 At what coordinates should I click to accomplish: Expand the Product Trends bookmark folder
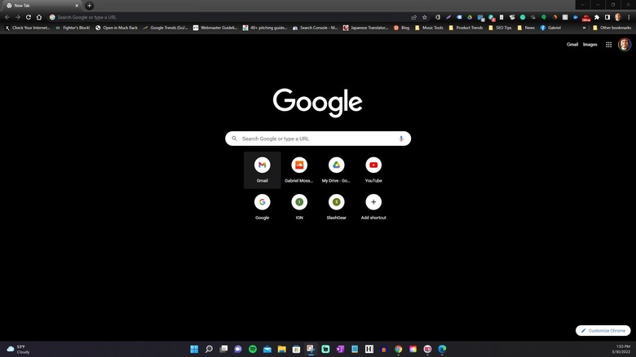tap(466, 28)
